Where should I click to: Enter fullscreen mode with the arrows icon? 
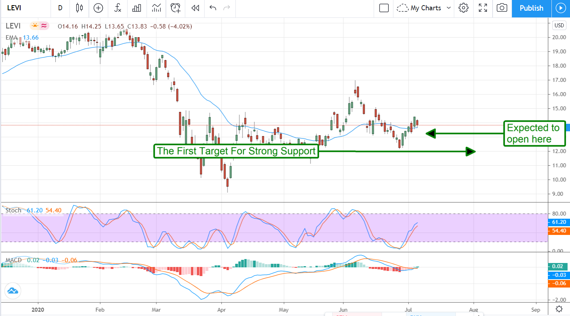point(483,8)
